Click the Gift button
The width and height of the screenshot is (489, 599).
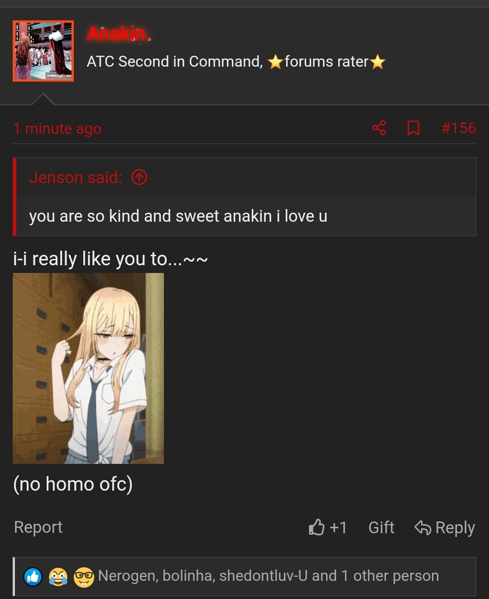click(x=381, y=527)
